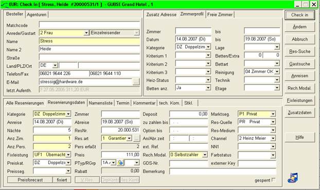The image size is (320, 190).
Task: Open the Zusatz Adresse tab
Action: coord(161,15)
